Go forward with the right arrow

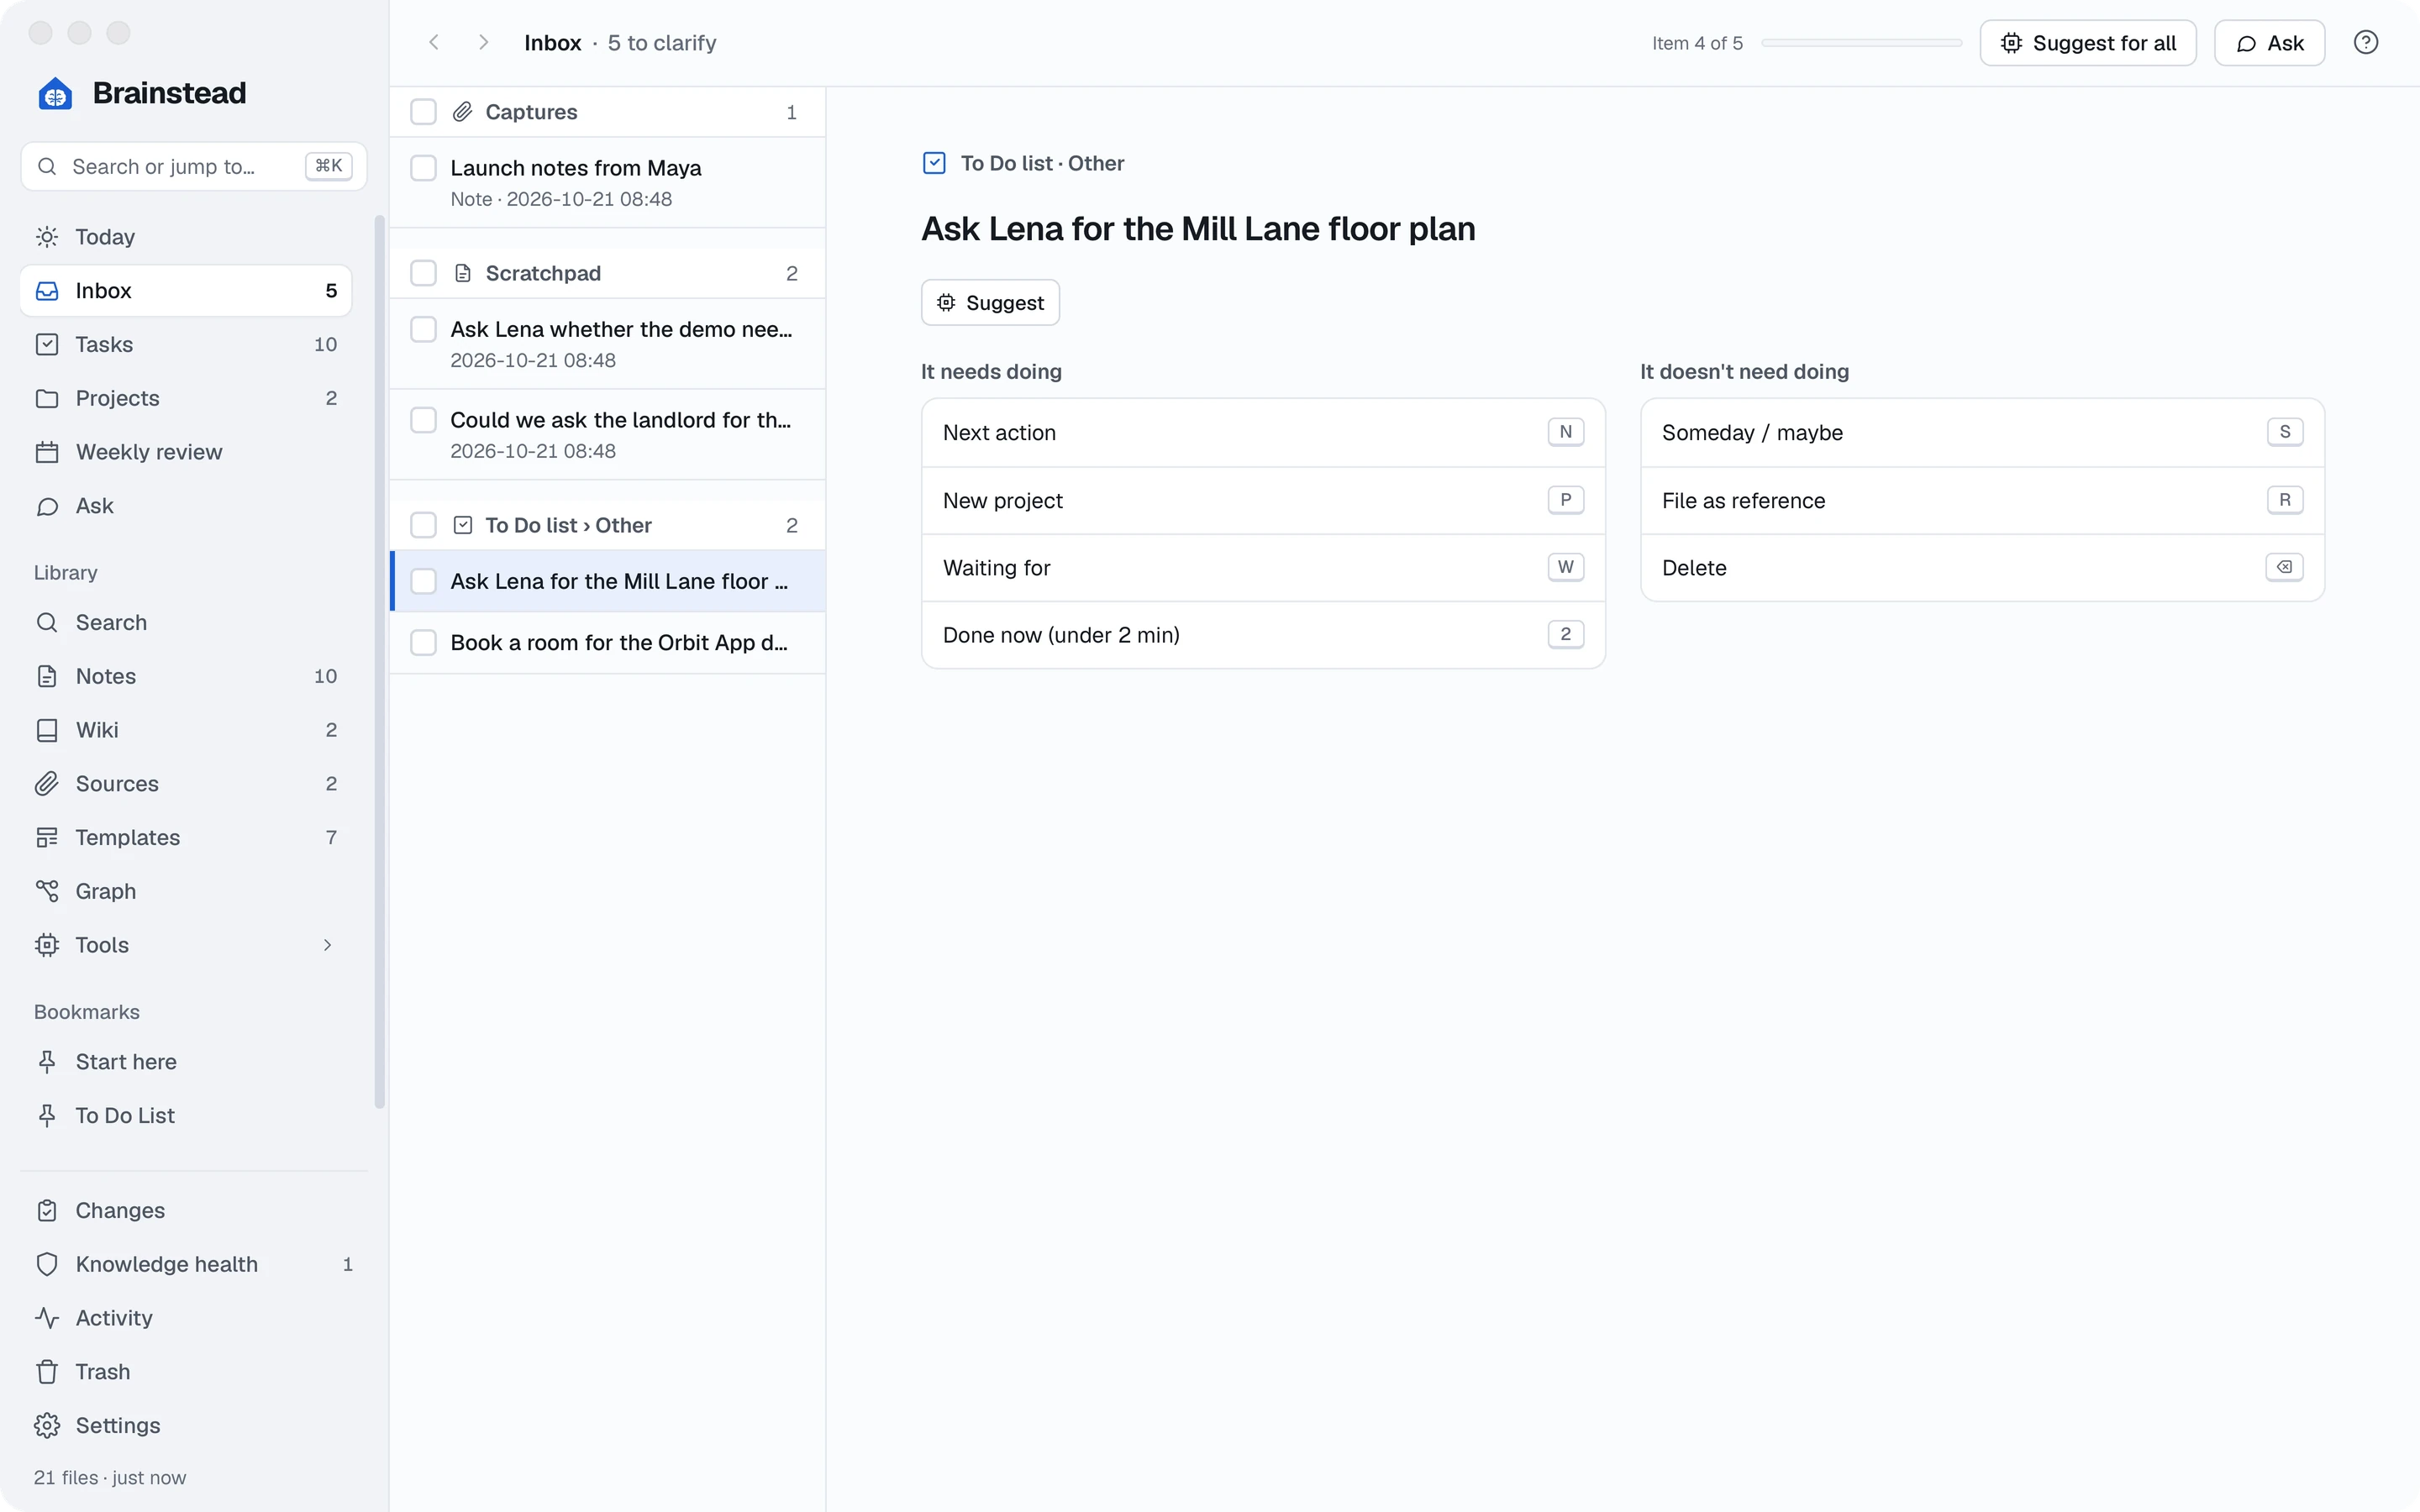click(x=483, y=42)
